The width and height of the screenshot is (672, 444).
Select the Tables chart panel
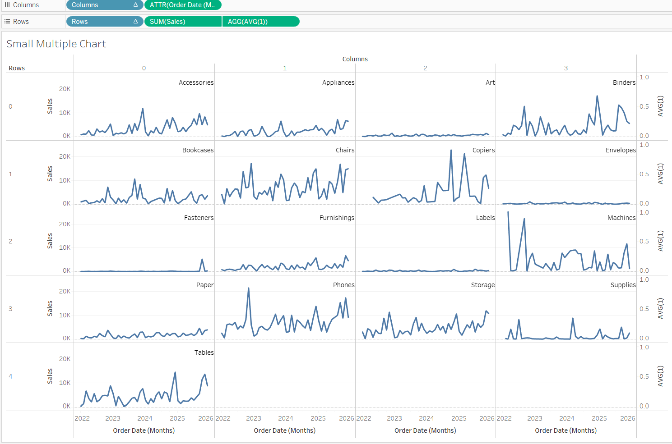[144, 377]
